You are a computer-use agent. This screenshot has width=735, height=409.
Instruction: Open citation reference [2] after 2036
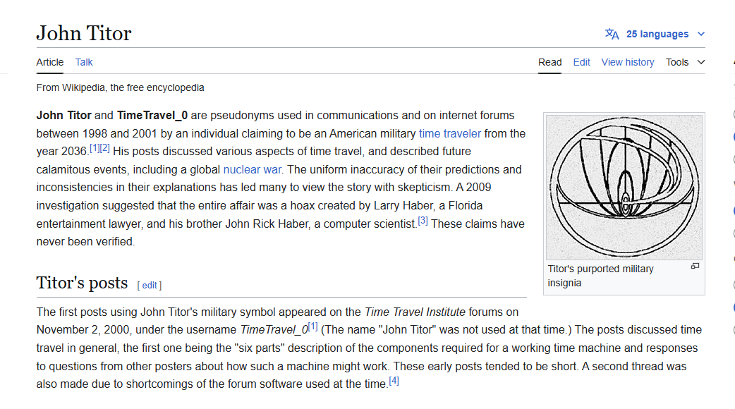(104, 148)
